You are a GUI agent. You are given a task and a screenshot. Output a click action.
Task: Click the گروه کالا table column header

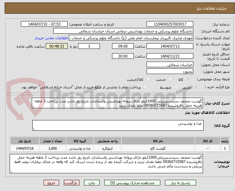(80, 141)
